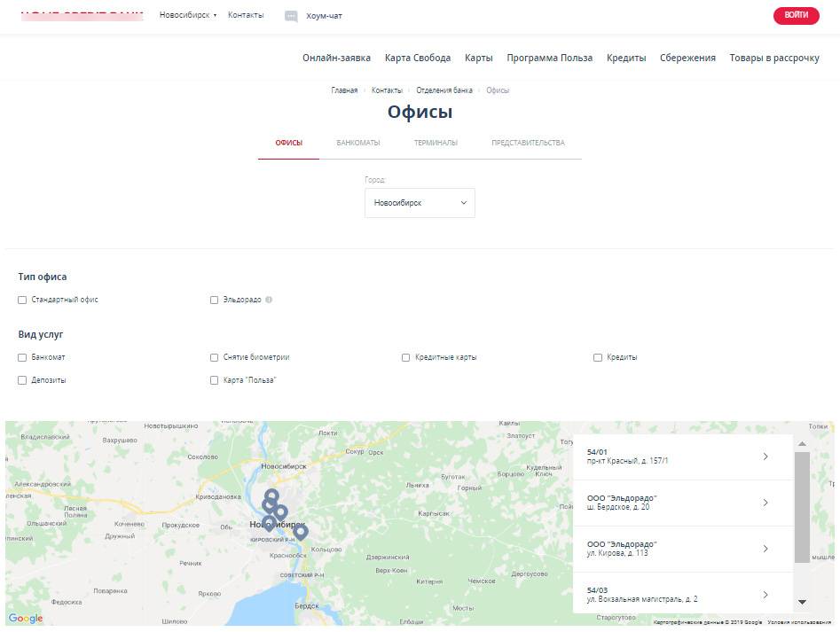Switch to the Терминалы tab

point(436,143)
